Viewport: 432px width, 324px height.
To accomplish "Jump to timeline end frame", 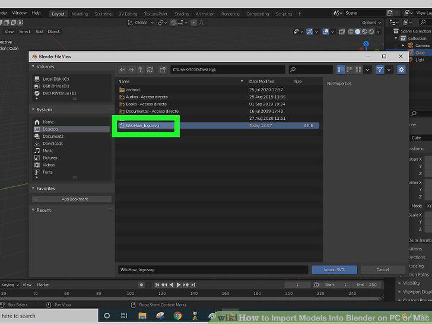I will pyautogui.click(x=193, y=285).
